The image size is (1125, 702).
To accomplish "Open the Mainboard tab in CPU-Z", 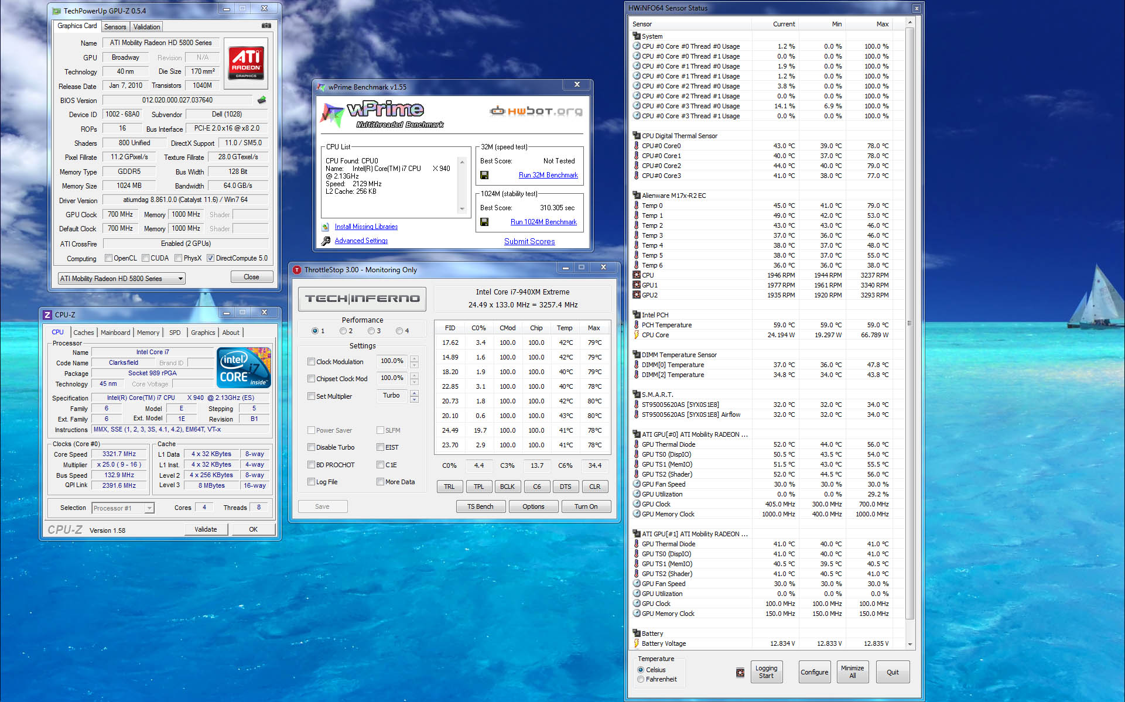I will point(115,333).
